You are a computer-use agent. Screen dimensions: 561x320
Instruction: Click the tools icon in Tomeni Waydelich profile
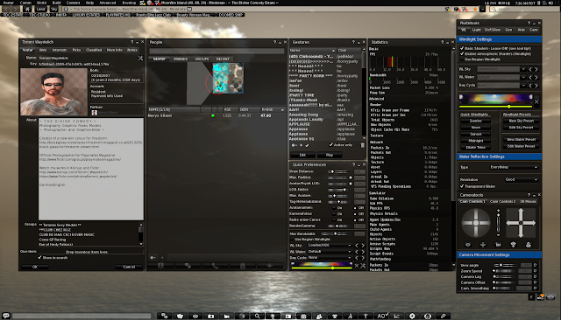point(140,58)
